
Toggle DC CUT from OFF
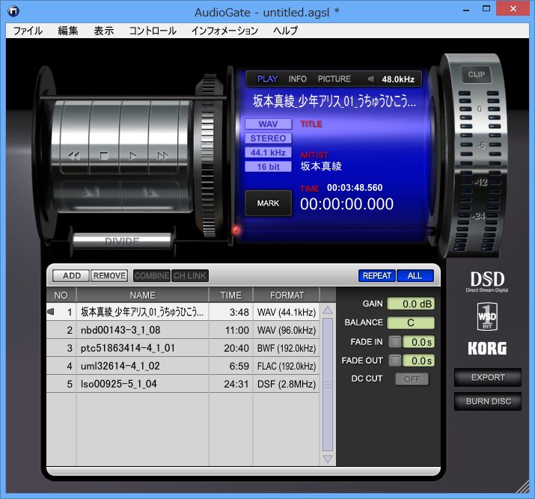[x=412, y=379]
